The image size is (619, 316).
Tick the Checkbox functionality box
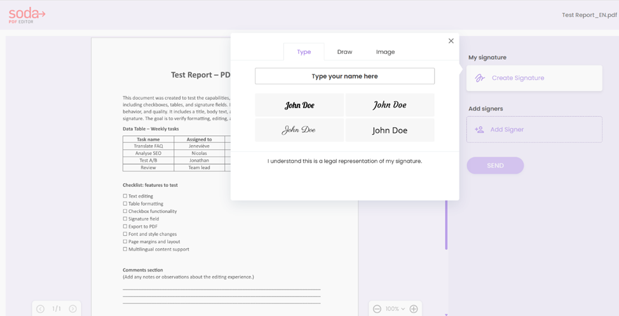click(125, 211)
